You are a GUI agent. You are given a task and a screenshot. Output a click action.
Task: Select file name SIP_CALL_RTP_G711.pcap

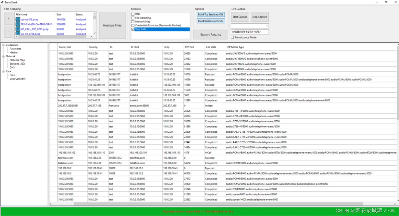pyautogui.click(x=35, y=29)
